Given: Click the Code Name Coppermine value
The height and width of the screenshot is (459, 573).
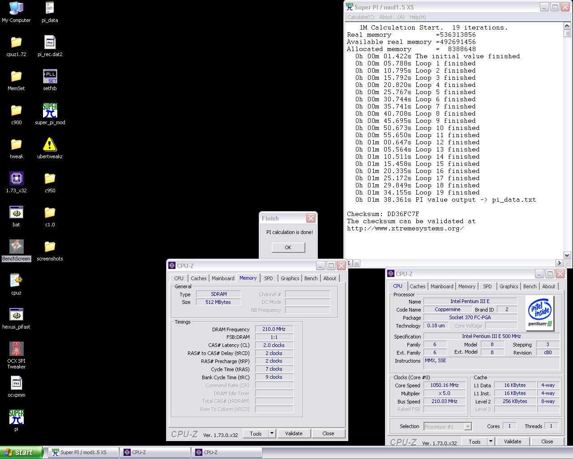Looking at the screenshot, I should [448, 309].
